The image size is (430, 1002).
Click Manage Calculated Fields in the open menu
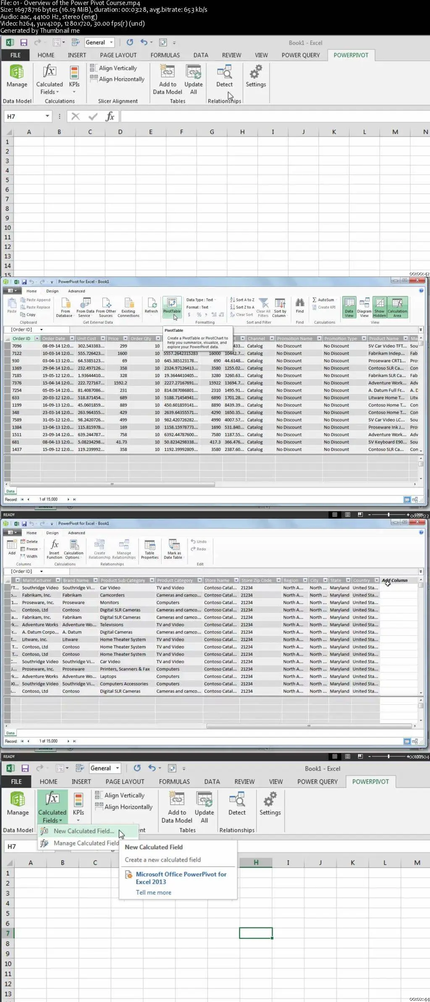pos(79,843)
